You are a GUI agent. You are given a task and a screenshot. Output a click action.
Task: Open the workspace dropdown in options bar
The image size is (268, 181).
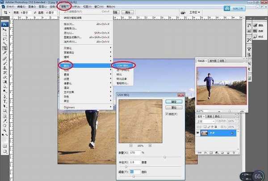point(195,13)
